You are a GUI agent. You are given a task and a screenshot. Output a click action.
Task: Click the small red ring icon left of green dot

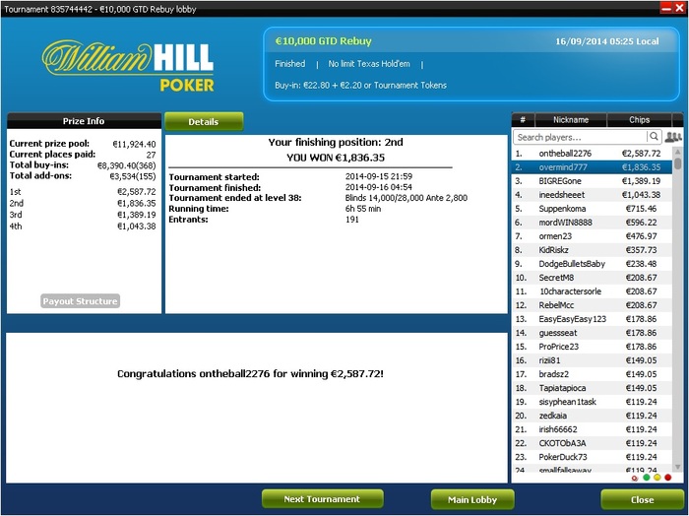pyautogui.click(x=635, y=478)
